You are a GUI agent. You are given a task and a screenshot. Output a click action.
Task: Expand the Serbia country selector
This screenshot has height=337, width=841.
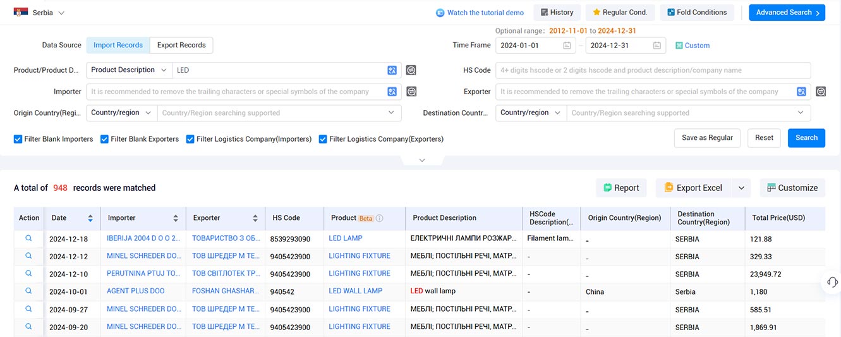point(61,13)
